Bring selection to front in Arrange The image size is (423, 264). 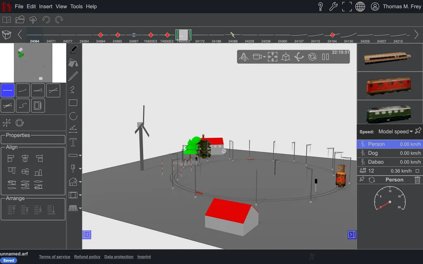(x=11, y=210)
